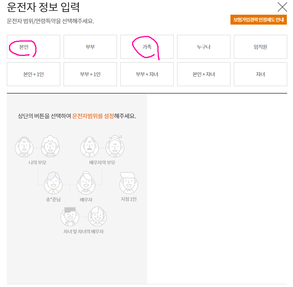The height and width of the screenshot is (287, 293).
Task: Close the 운전자 정보 입력 dialog
Action: 282,7
